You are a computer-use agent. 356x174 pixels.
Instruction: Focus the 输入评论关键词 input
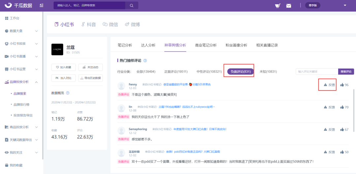pyautogui.click(x=317, y=71)
